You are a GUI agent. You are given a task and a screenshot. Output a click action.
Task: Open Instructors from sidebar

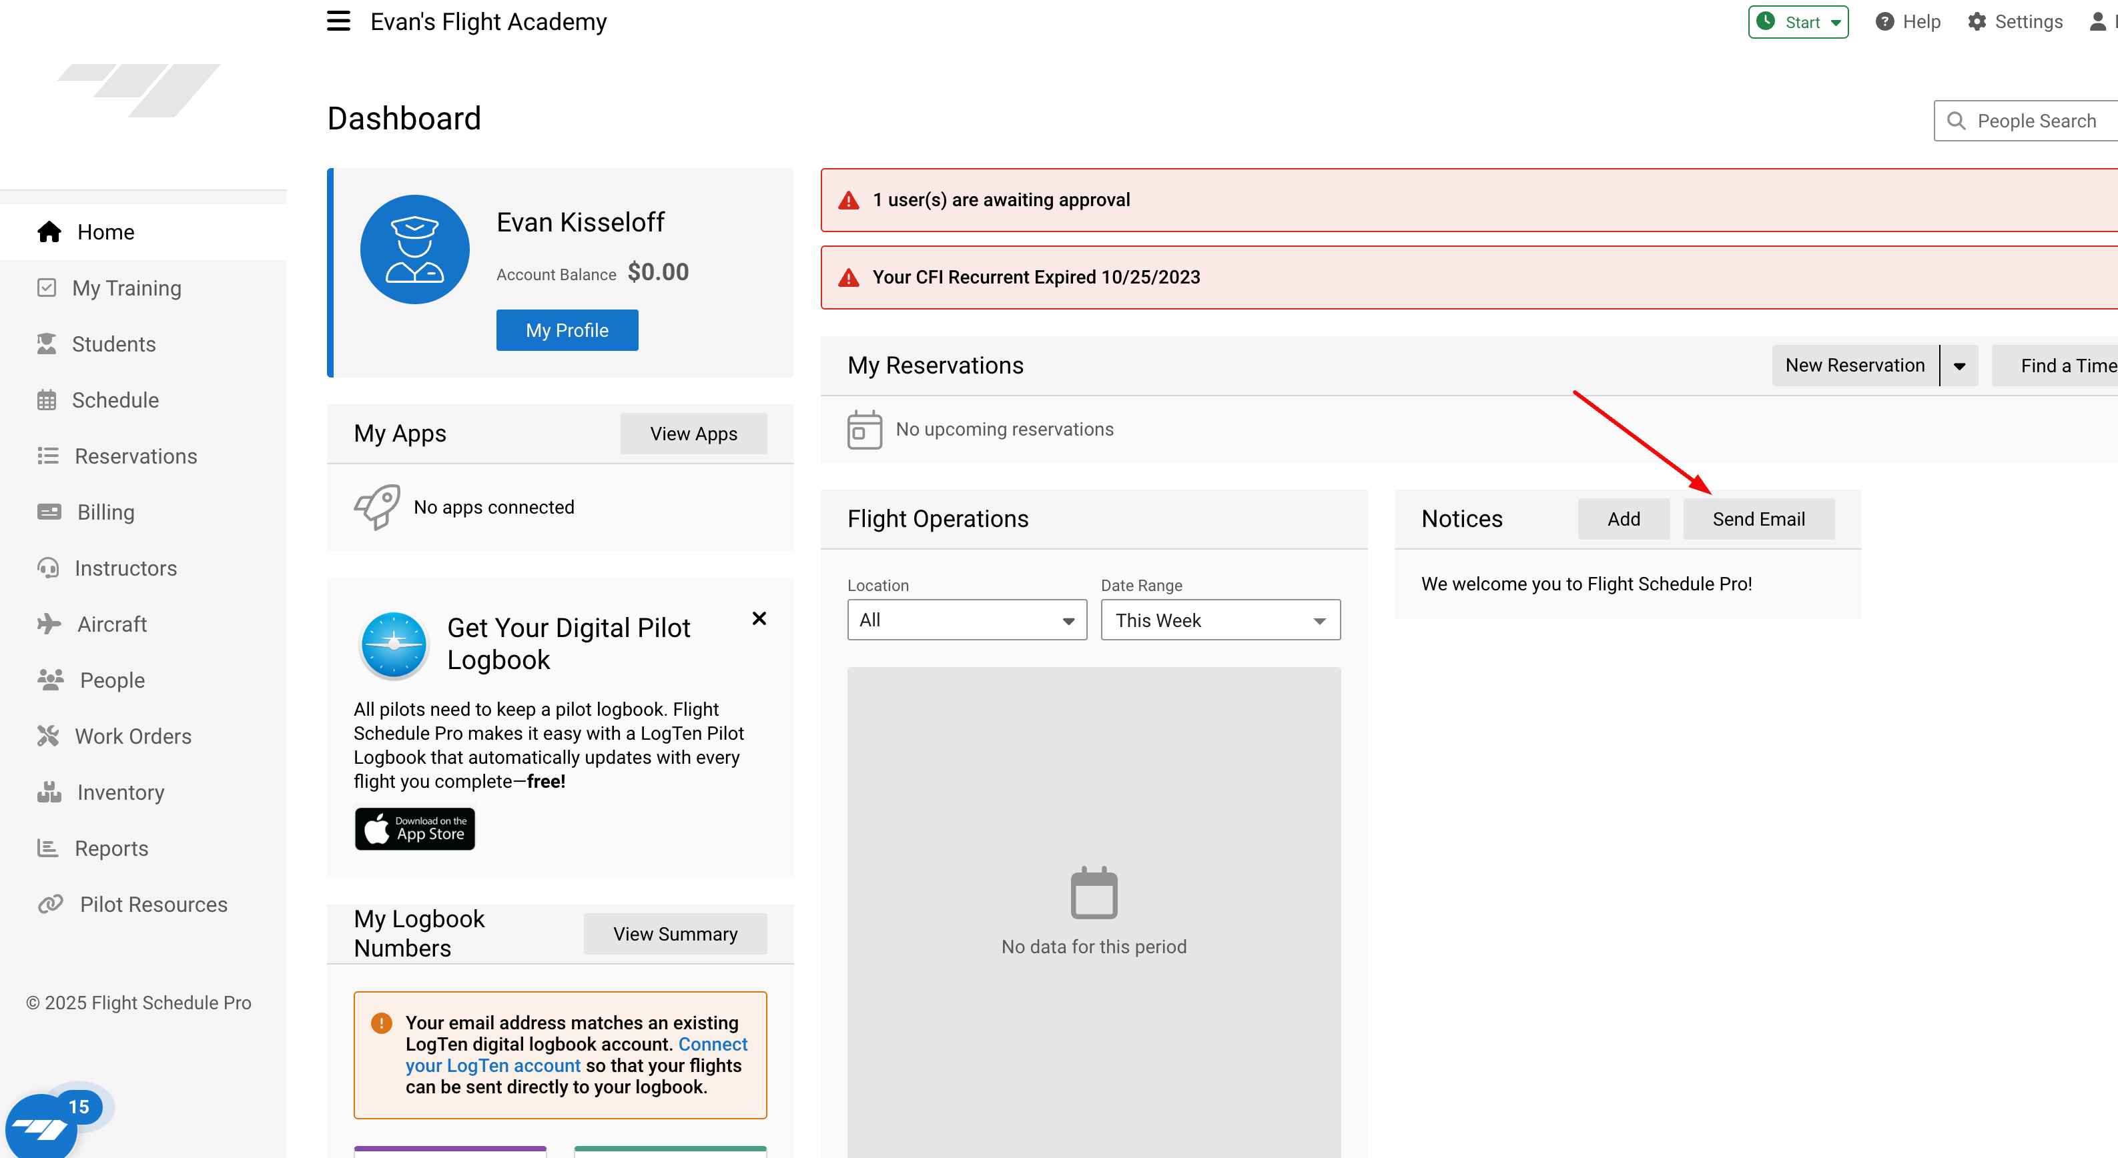tap(143, 568)
